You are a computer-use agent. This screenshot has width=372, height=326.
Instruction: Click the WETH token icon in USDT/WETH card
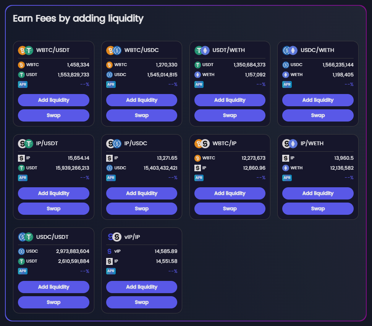coord(197,75)
